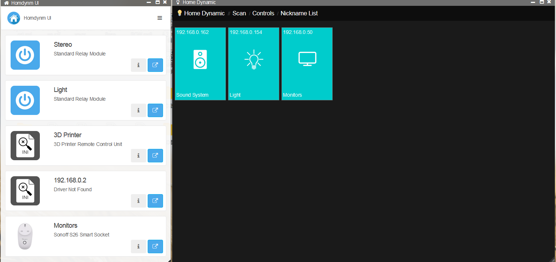The width and height of the screenshot is (556, 262).
Task: Open the Nickname List link
Action: pos(299,13)
